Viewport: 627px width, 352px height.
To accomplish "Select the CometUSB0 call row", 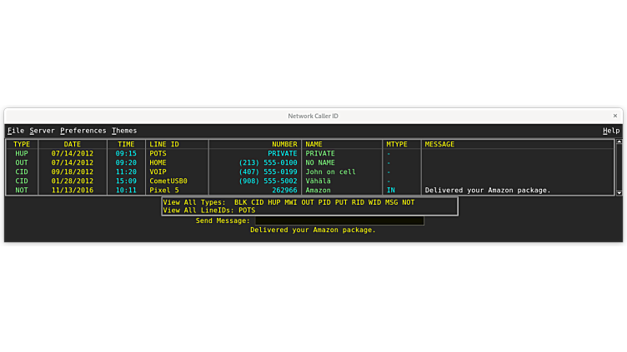I will (250, 181).
